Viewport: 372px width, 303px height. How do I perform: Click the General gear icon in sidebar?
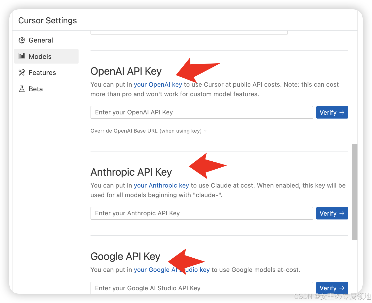pos(22,40)
